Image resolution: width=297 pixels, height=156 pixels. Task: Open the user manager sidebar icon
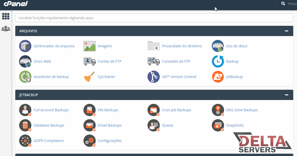(x=6, y=29)
